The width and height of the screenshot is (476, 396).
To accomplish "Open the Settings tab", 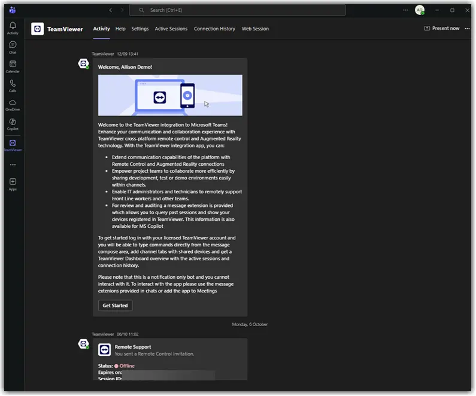I will coord(140,29).
